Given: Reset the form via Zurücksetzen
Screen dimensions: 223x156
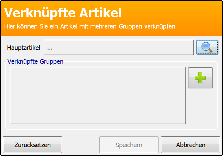Looking at the screenshot, I should coord(32,145).
